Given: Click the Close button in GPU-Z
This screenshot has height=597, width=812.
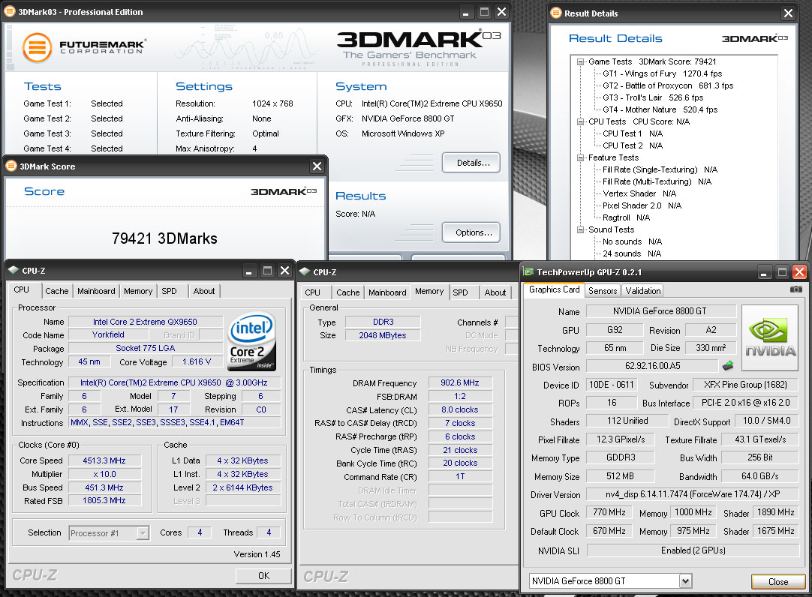Looking at the screenshot, I should pos(777,581).
